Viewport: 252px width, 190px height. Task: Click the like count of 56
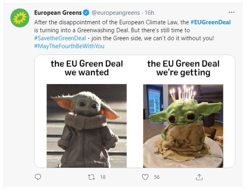157,177
